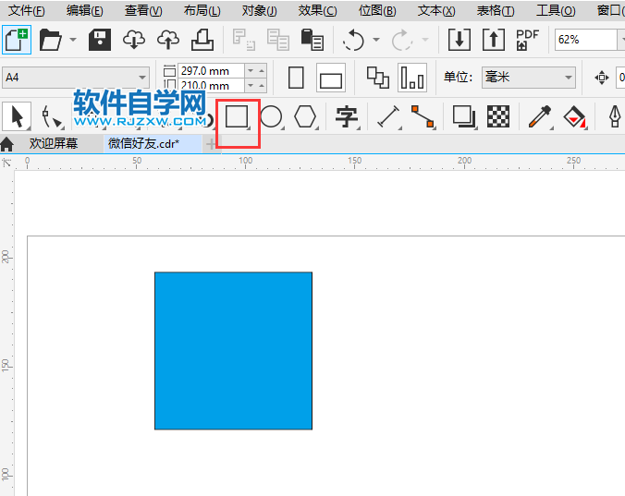Select the Rectangle tool
This screenshot has width=625, height=496.
click(x=238, y=116)
